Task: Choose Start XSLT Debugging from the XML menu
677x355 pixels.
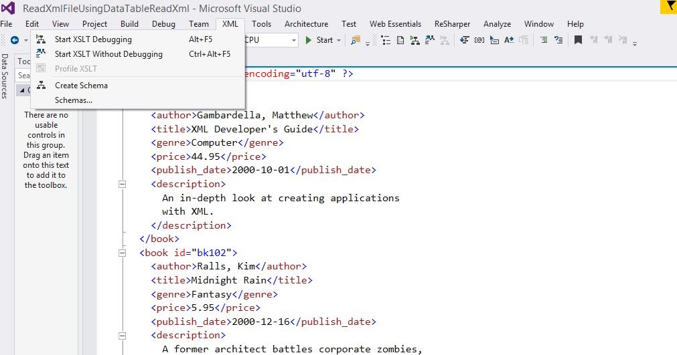Action: coord(138,39)
